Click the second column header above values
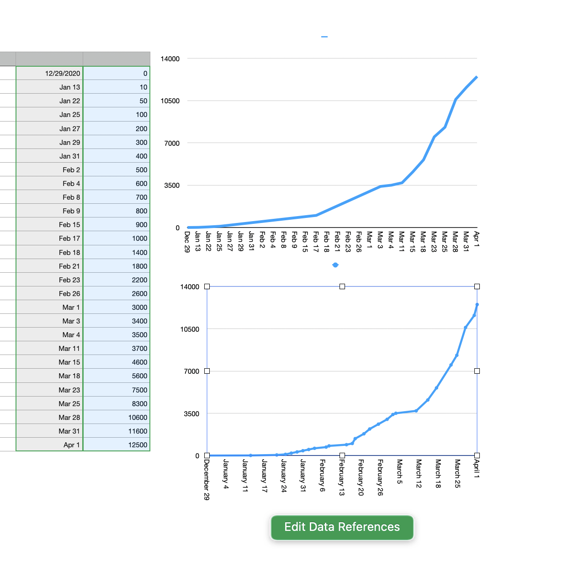 coord(117,59)
